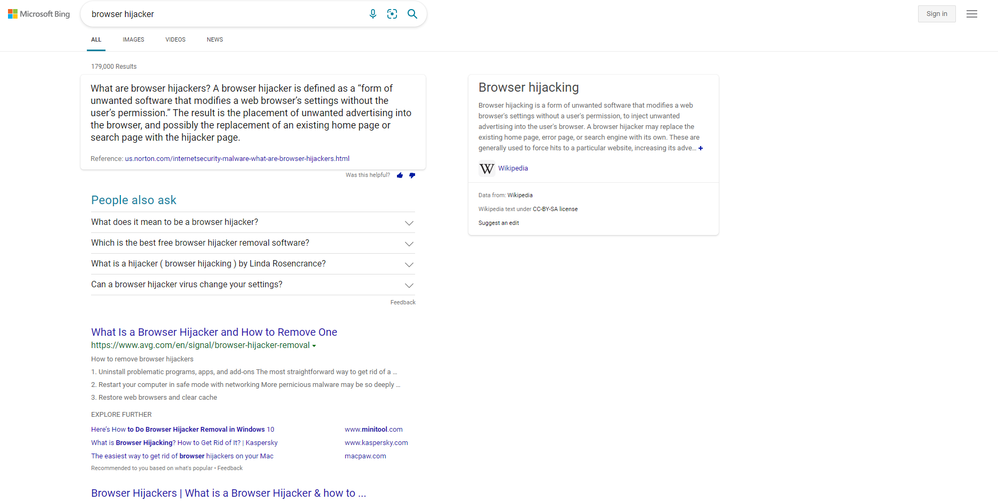Click "1. Uninstall problematic programs" snippet line
This screenshot has width=998, height=501.
[x=244, y=372]
